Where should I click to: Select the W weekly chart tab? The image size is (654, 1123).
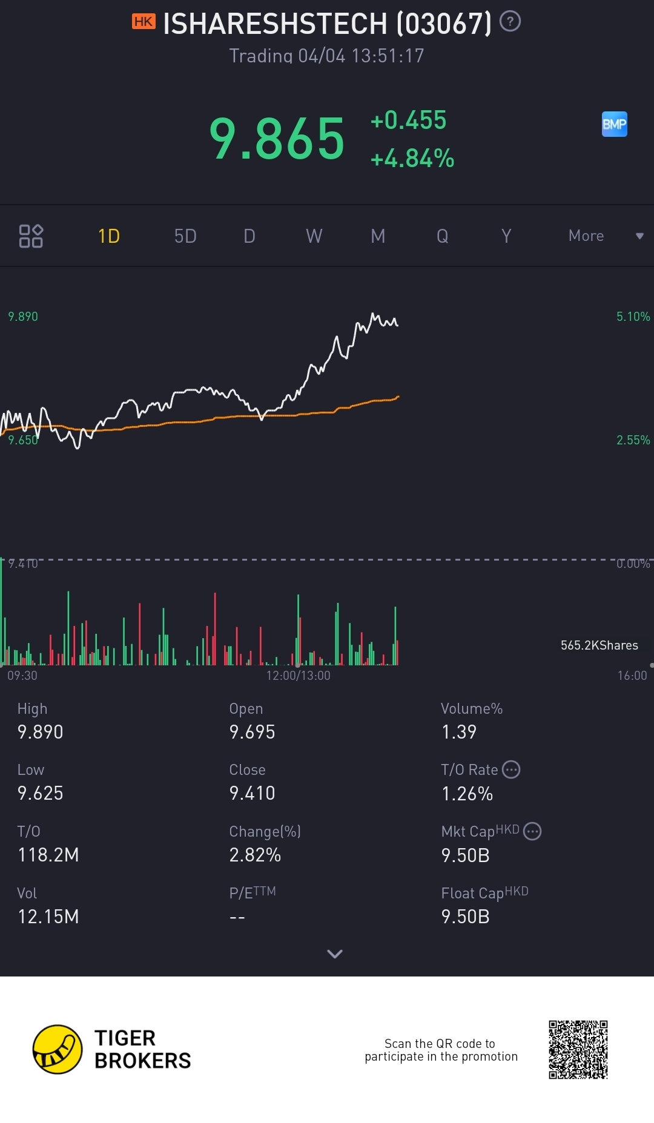(x=314, y=236)
